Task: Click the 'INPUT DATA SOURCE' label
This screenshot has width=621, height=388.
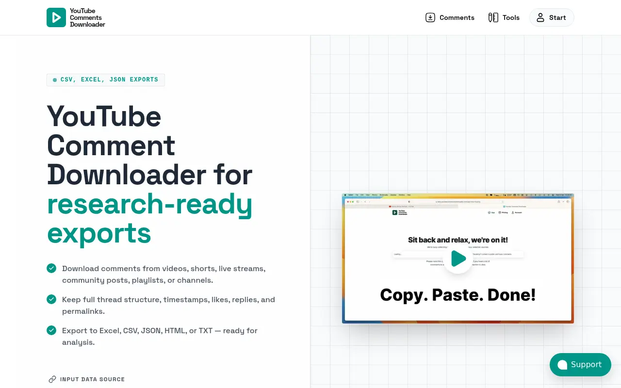Action: 92,379
